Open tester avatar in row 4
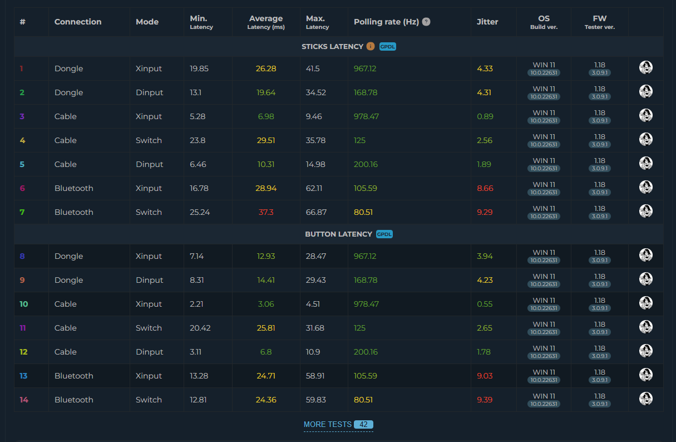This screenshot has height=442, width=676. 646,140
